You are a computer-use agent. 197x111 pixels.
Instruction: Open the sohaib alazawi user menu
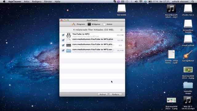180,2
